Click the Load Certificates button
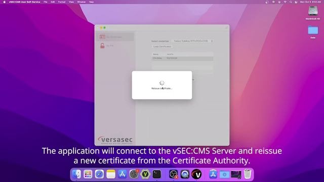 [162, 47]
